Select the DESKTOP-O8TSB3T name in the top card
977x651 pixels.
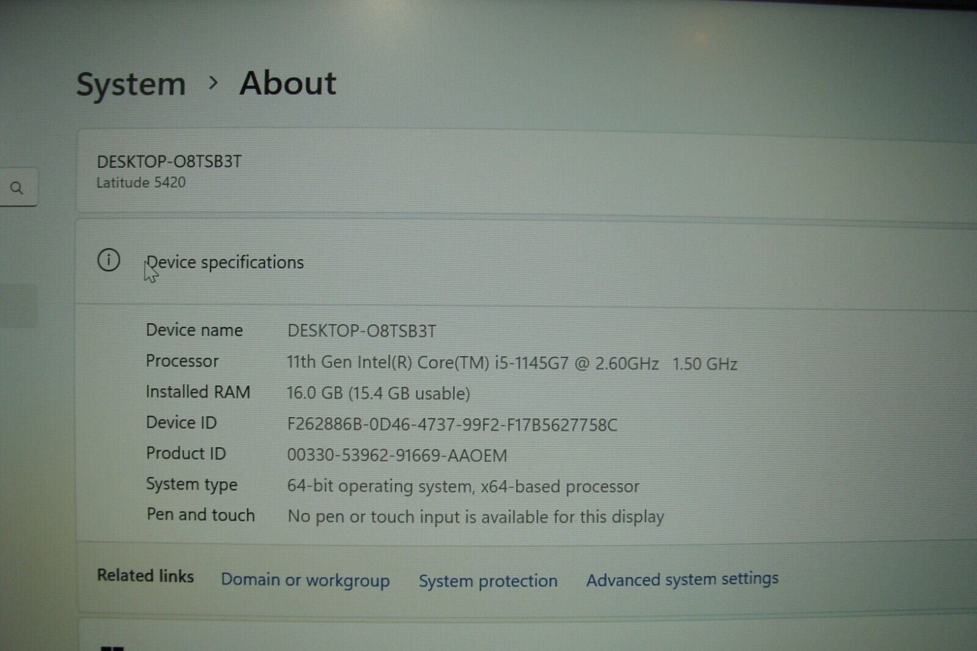[x=169, y=162]
